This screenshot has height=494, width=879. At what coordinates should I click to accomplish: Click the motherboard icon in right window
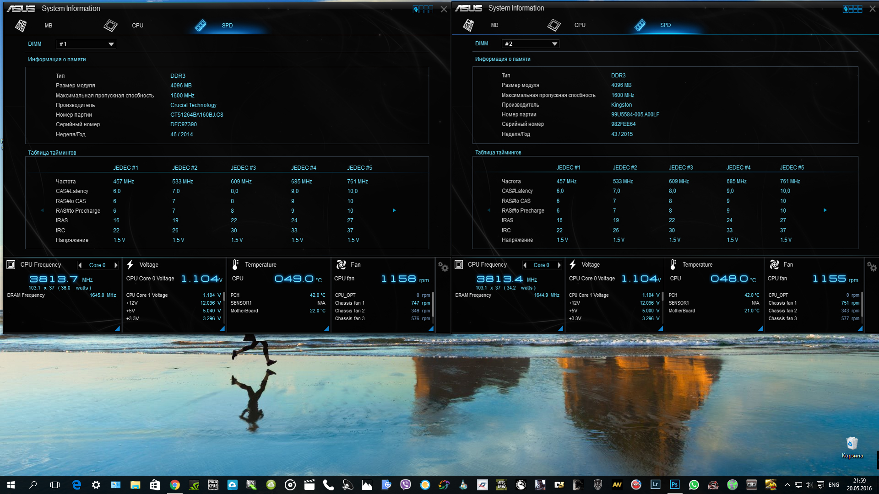(x=468, y=25)
